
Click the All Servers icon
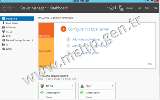(x=4, y=27)
